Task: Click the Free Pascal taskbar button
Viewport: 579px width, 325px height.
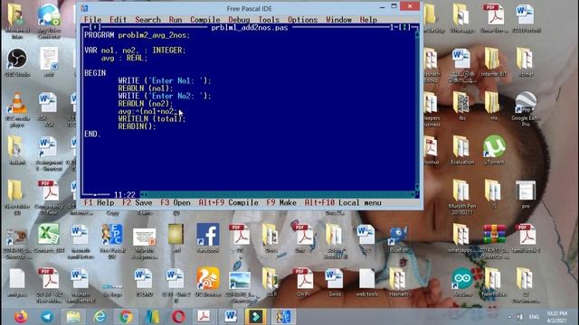Action: [283, 317]
